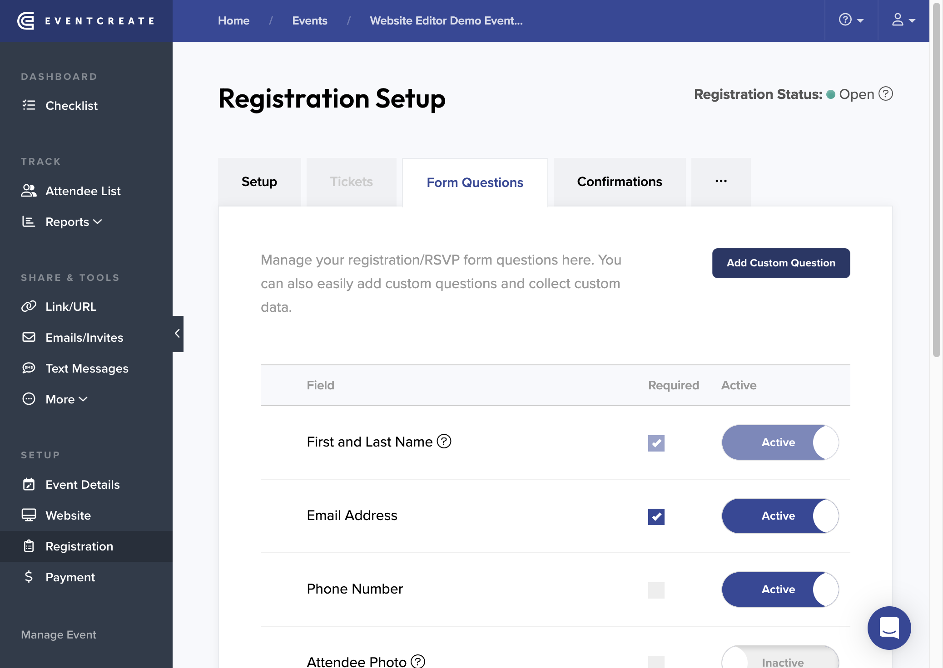943x668 pixels.
Task: Collapse the sidebar with the arrow handle
Action: [x=178, y=334]
